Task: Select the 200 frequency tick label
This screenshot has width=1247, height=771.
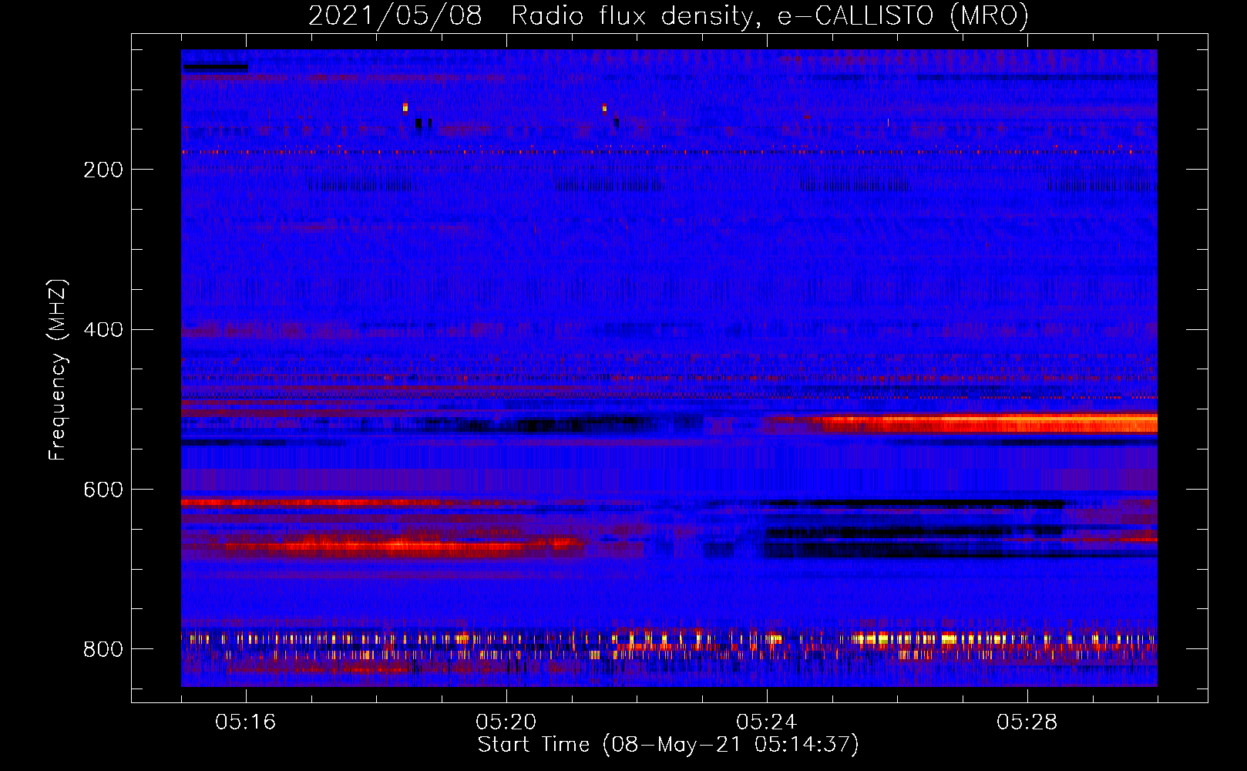Action: tap(103, 170)
